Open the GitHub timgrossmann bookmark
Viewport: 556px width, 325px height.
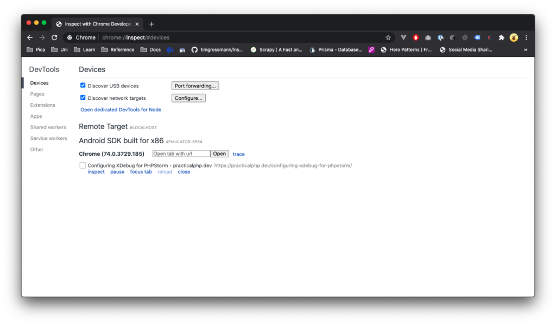click(217, 50)
